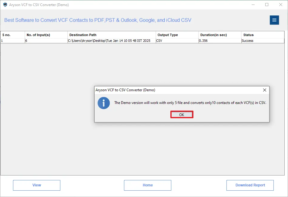
Task: Click the dialog title Aryson VCF to CSV Converter
Action: pos(125,90)
